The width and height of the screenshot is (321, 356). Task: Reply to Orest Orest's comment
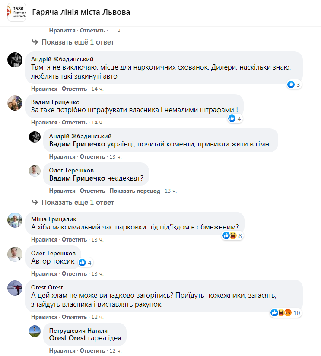pos(74,317)
